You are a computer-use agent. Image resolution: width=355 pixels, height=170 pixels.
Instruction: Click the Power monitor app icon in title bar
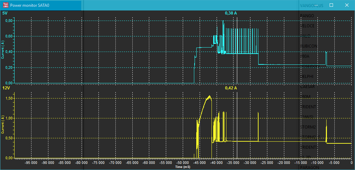click(x=5, y=5)
